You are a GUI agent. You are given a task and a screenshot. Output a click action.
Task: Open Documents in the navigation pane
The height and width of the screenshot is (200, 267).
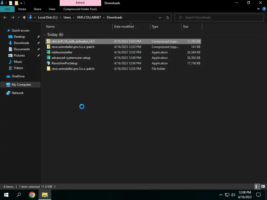tap(22, 49)
